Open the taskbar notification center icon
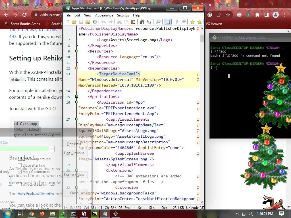291x218 pixels. 282,214
